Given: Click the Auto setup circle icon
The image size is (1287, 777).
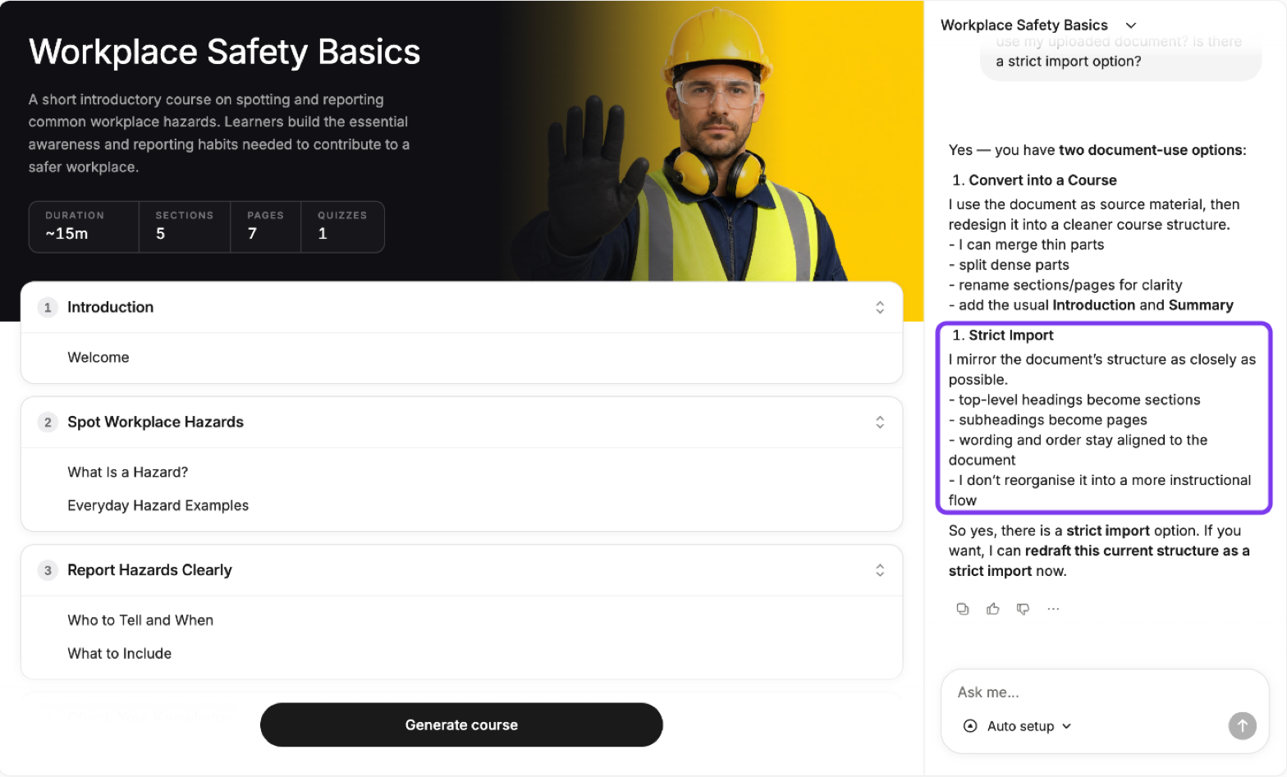Looking at the screenshot, I should click(970, 726).
